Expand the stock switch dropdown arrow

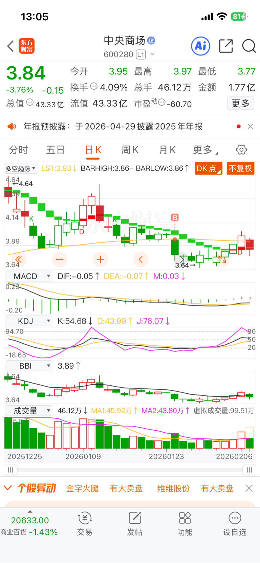152,55
